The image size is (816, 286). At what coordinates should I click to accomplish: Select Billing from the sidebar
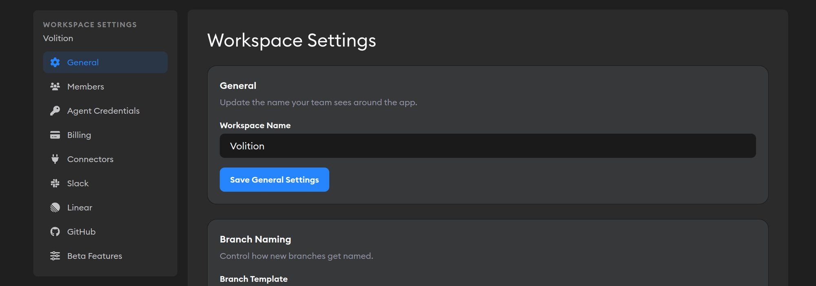click(x=105, y=135)
